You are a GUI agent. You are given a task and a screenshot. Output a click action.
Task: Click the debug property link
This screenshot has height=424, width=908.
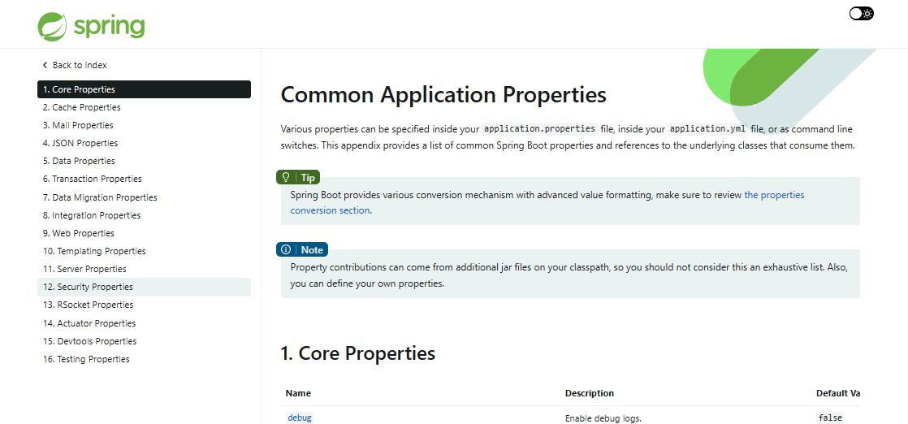click(x=300, y=418)
